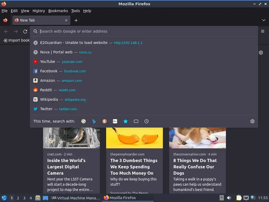
Task: Open the File menu
Action: pyautogui.click(x=4, y=11)
